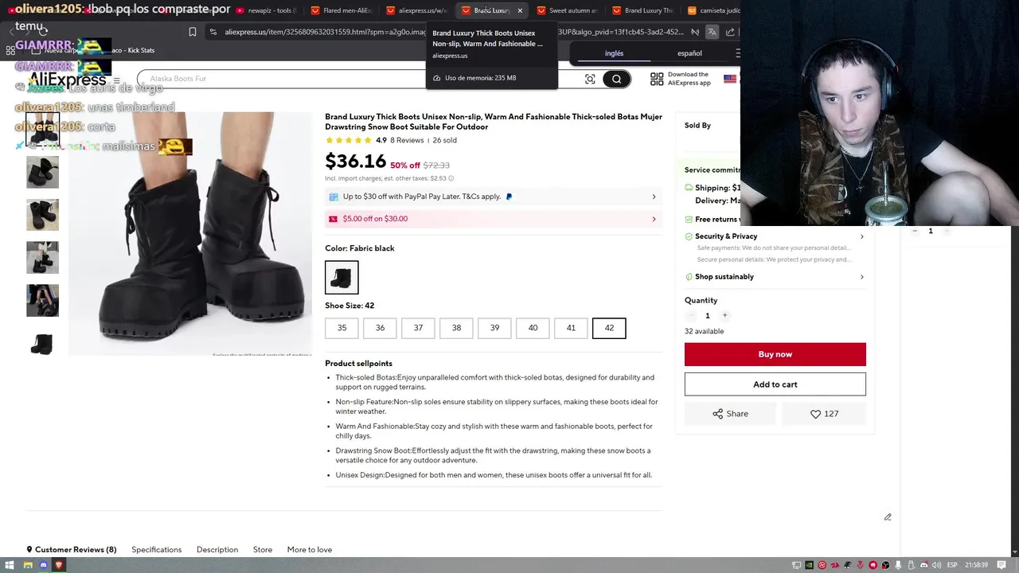This screenshot has width=1019, height=573.
Task: View second product thumbnail
Action: (x=42, y=172)
